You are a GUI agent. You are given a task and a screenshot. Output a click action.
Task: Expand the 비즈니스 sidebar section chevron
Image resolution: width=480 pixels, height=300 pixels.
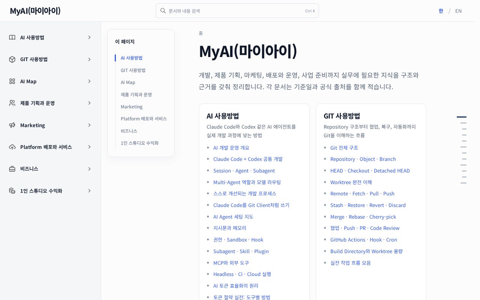[89, 169]
